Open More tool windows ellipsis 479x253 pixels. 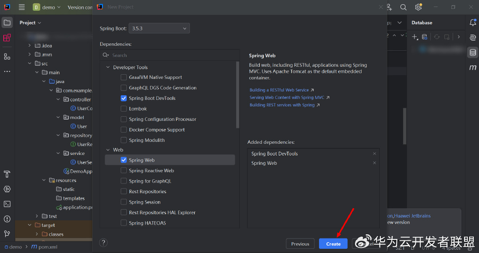(x=7, y=71)
